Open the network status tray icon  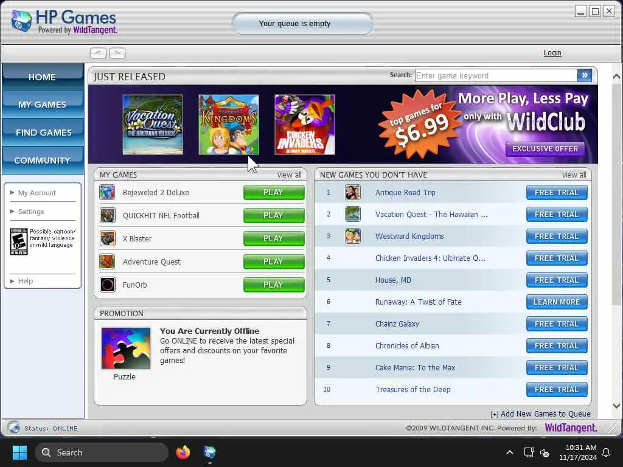(529, 452)
